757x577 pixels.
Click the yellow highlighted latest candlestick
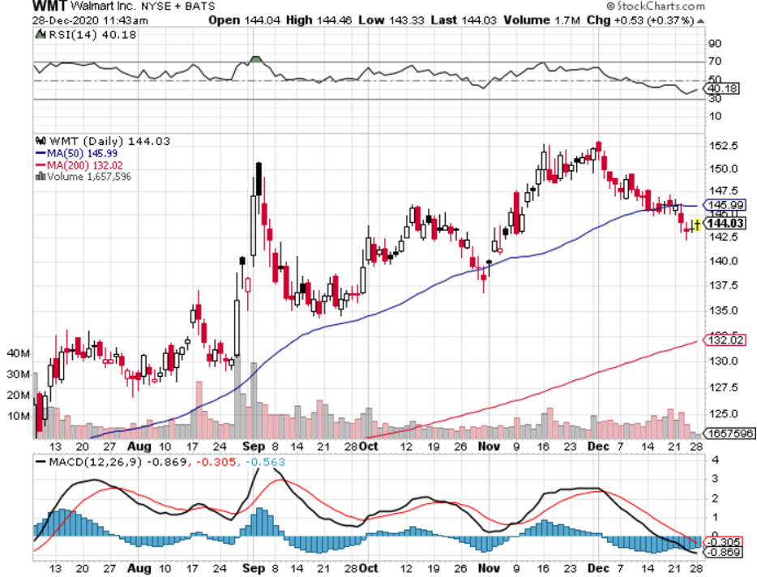pyautogui.click(x=695, y=224)
